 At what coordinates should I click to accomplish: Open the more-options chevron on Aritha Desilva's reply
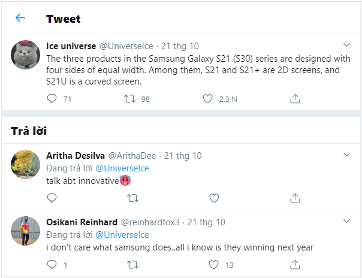pos(346,155)
